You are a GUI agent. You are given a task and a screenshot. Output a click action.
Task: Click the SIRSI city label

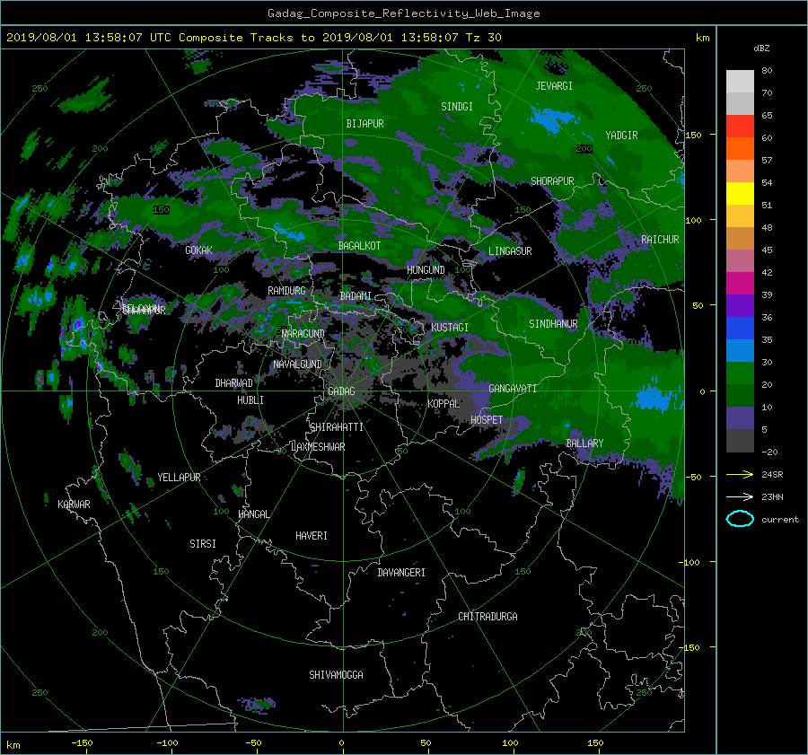[x=203, y=544]
